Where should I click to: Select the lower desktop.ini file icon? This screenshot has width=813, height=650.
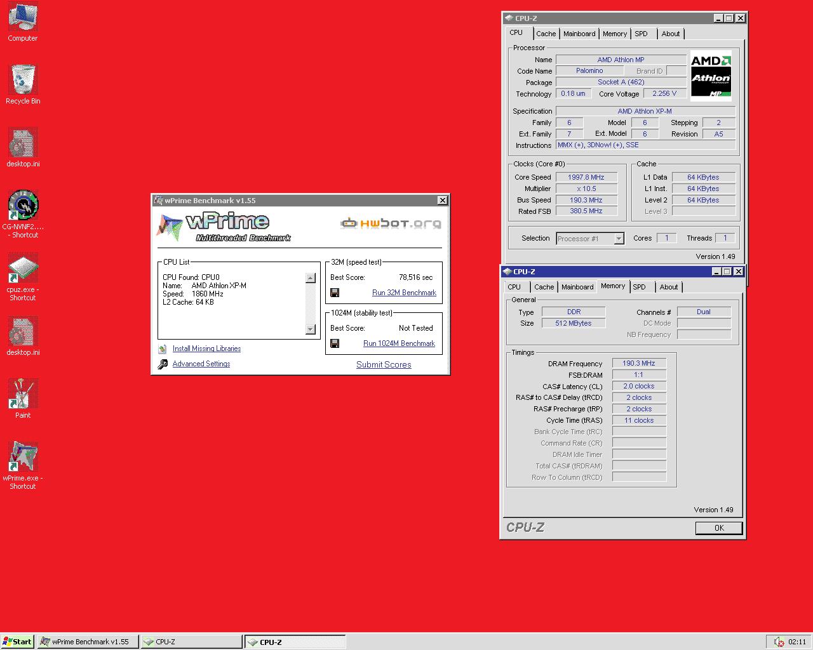[x=23, y=331]
